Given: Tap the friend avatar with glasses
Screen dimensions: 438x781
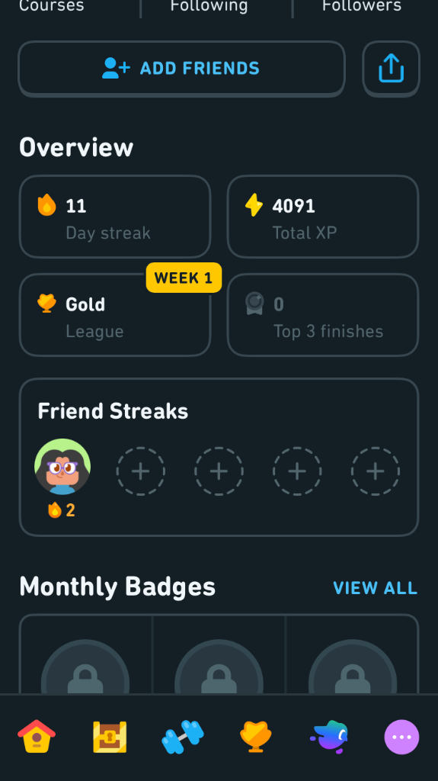Looking at the screenshot, I should coord(62,467).
